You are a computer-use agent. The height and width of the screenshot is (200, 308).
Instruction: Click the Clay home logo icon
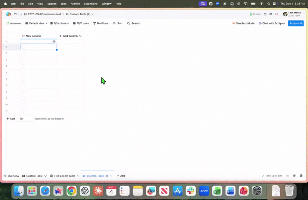[8, 14]
